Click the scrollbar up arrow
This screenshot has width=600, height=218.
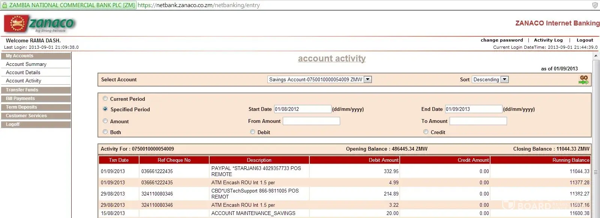point(596,56)
